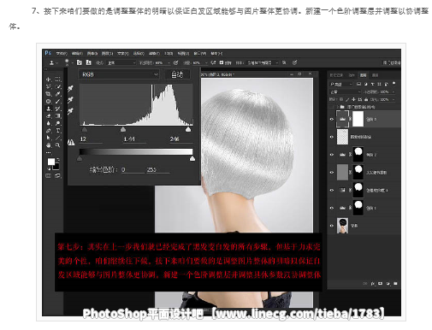Select the Eraser tool
This screenshot has width=432, height=330.
(x=49, y=116)
